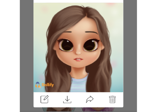Viewport: 150px width, 112px height.
Task: Tap the edit pencil icon
Action: (44, 99)
